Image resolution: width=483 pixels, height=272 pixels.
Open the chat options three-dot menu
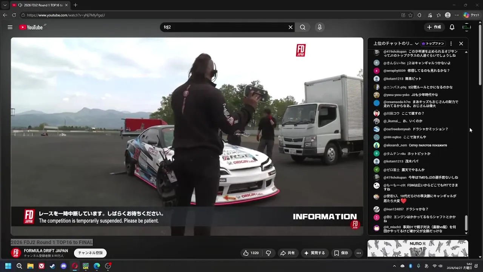451,43
